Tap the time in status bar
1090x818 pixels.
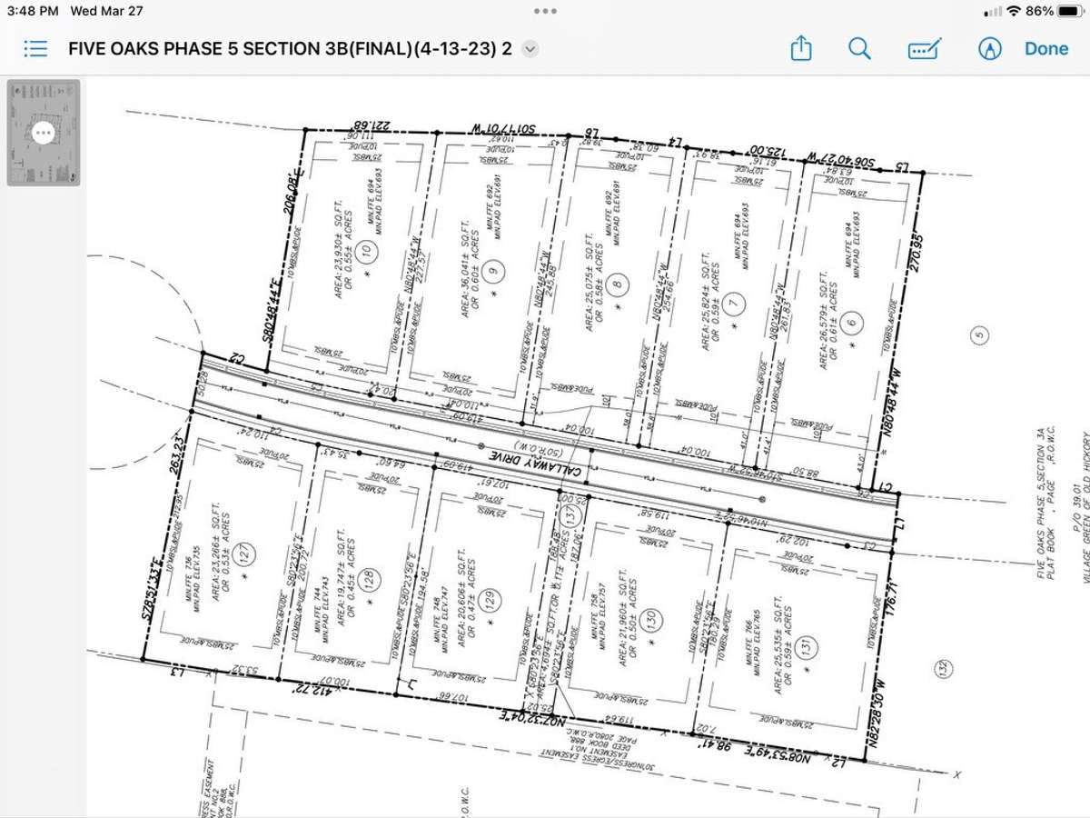[x=33, y=11]
